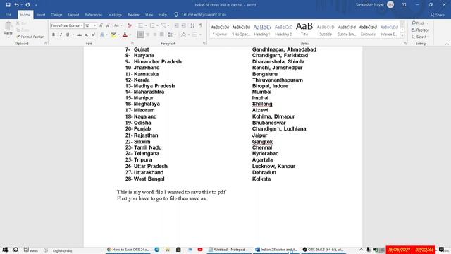The height and width of the screenshot is (254, 451).
Task: Apply Heading 1 style
Action: tap(261, 30)
